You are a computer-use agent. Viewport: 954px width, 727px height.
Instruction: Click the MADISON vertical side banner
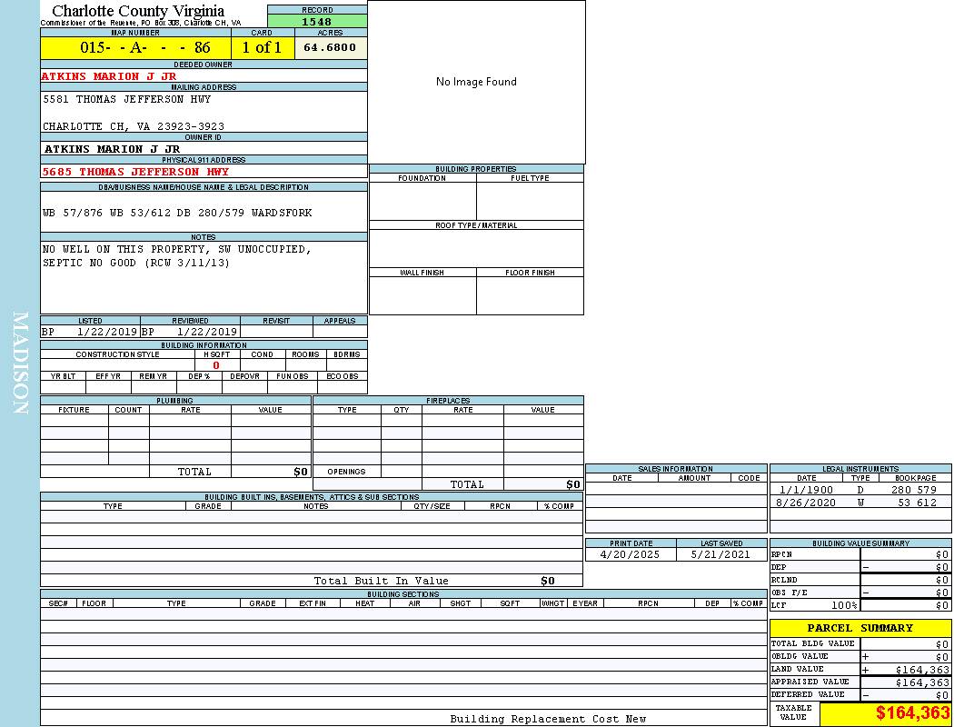click(x=20, y=363)
